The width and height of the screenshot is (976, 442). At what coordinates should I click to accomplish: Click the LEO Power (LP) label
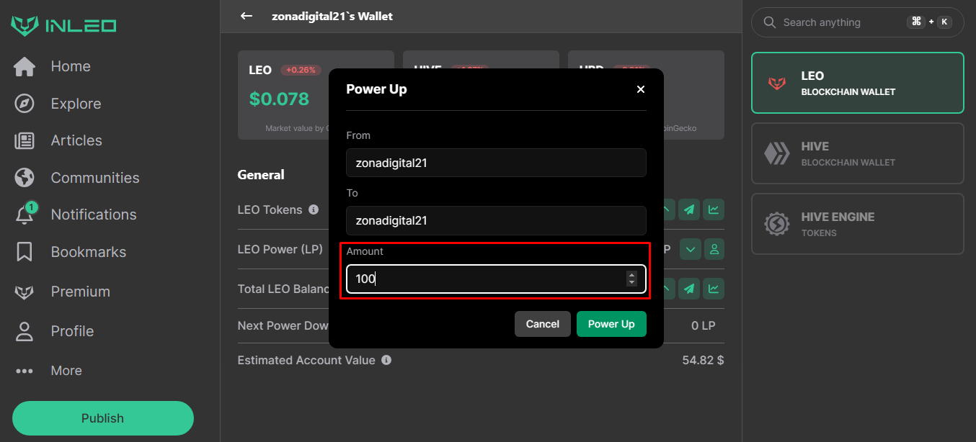tap(280, 249)
